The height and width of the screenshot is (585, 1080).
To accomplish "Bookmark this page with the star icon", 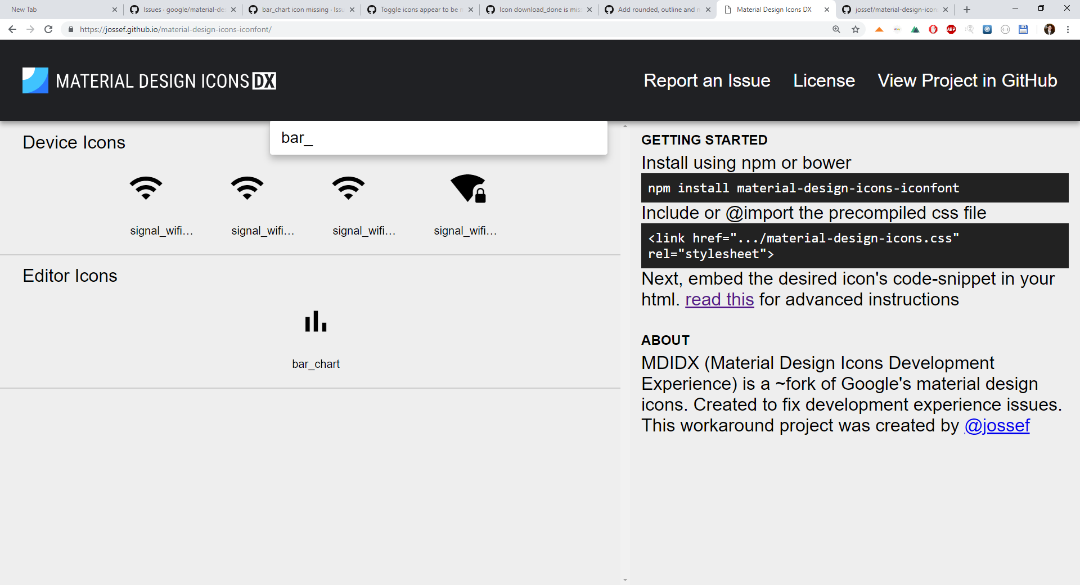I will [x=856, y=29].
